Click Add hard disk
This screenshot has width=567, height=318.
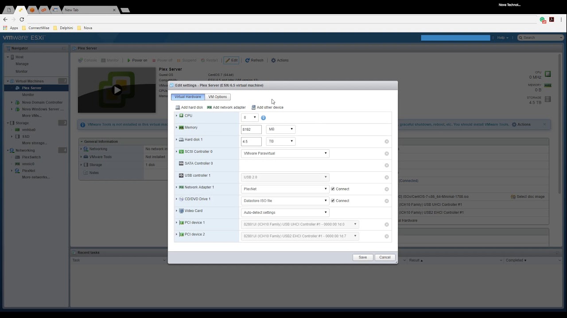coord(189,107)
